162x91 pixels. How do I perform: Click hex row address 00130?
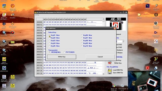[39, 73]
